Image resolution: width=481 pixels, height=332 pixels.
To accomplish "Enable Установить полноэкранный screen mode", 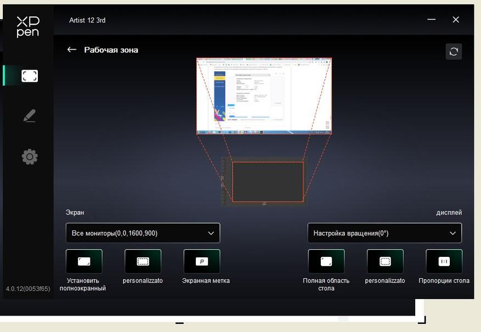I will 84,262.
